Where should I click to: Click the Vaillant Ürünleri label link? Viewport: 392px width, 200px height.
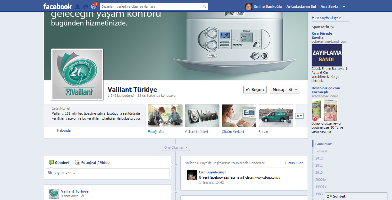(x=196, y=132)
